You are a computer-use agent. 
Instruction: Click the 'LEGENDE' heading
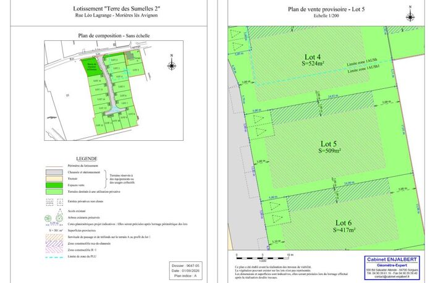click(87, 158)
